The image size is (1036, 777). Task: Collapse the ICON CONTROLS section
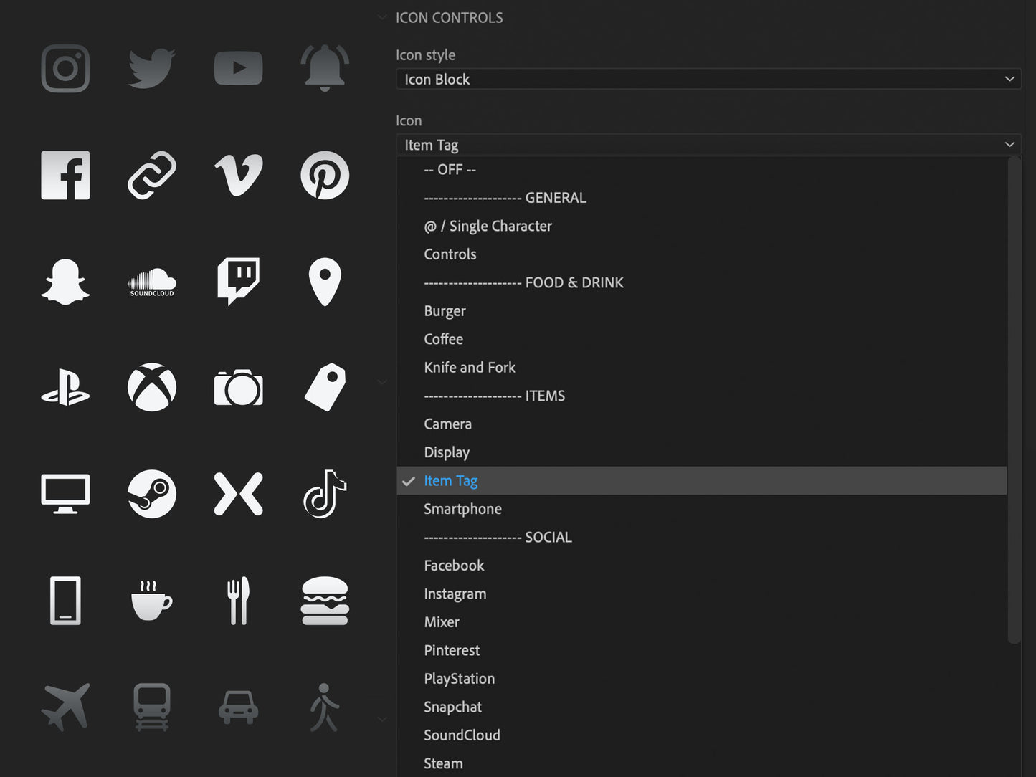pos(383,18)
